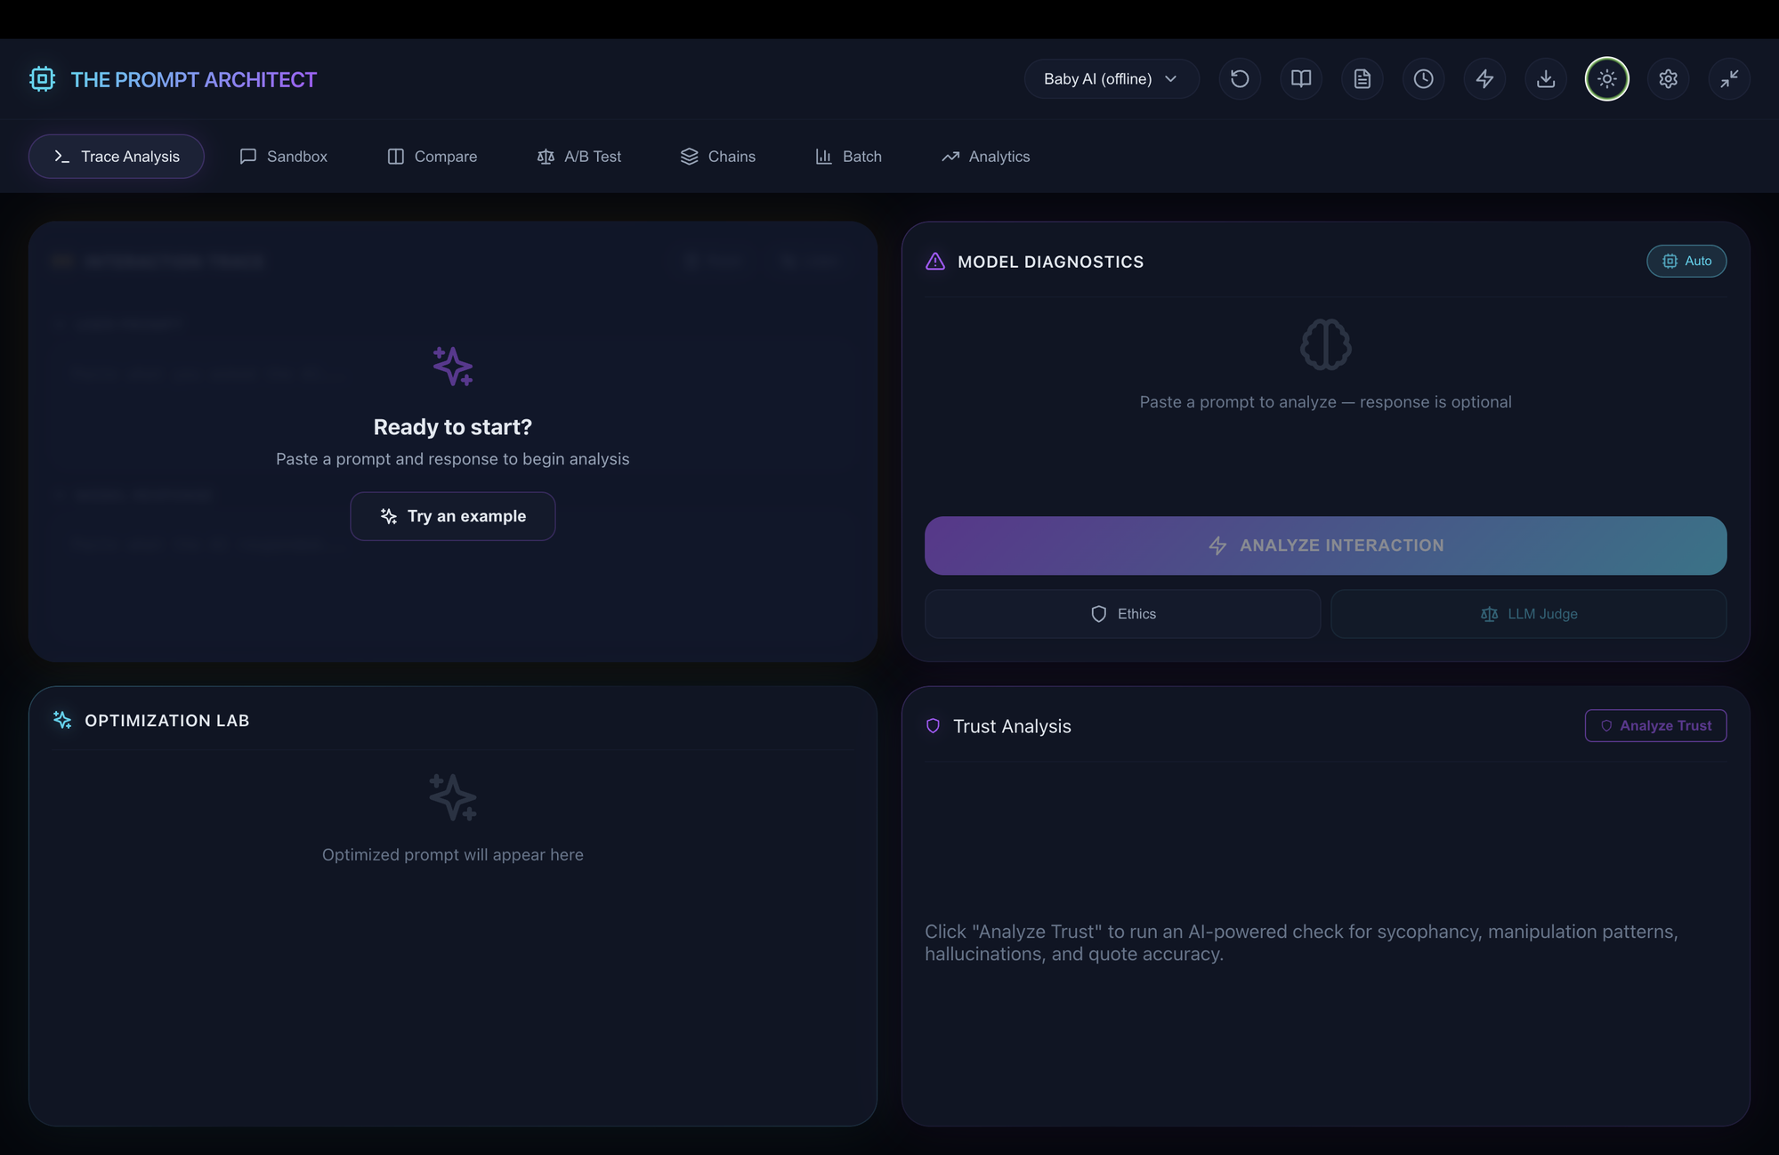Click the reset circular arrow icon
This screenshot has height=1155, width=1779.
click(x=1240, y=79)
